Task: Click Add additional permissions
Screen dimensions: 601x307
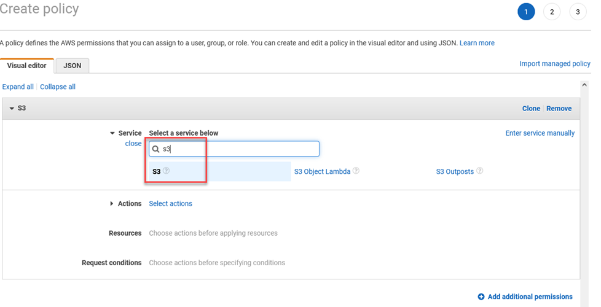Action: point(530,297)
